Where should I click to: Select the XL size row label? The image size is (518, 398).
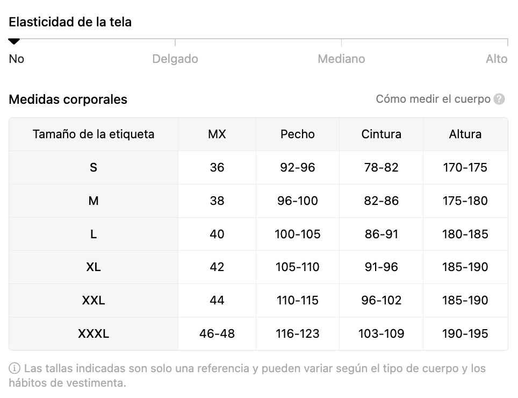click(x=93, y=267)
